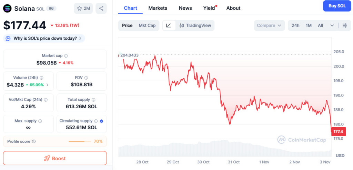Open the Compare dropdown
The width and height of the screenshot is (353, 170).
[x=270, y=26]
